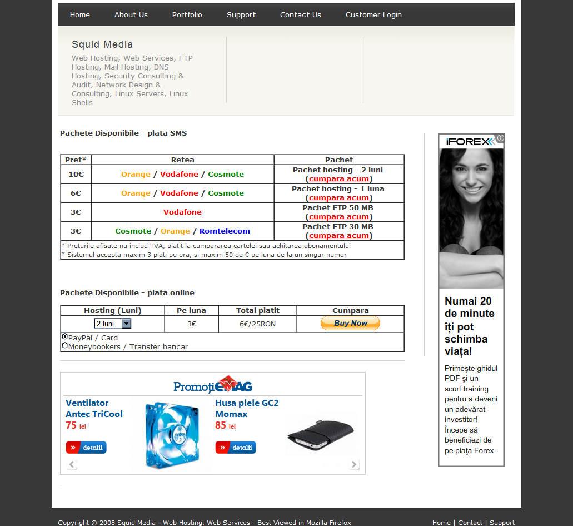Image resolution: width=573 pixels, height=526 pixels.
Task: Open Customer Login from the navigation bar
Action: [x=373, y=14]
